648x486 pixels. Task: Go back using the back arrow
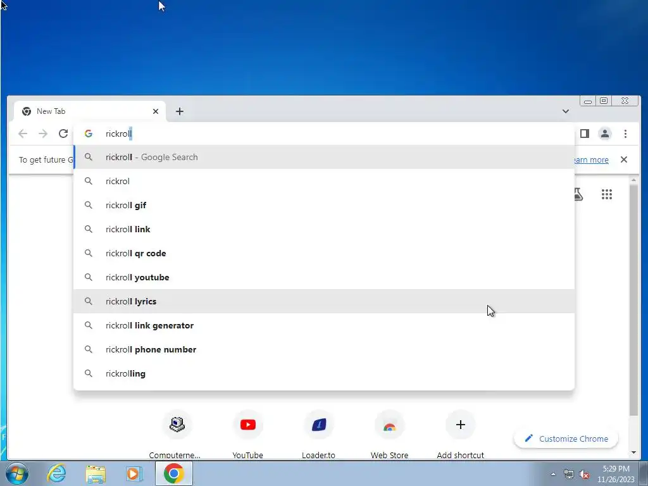(x=23, y=134)
